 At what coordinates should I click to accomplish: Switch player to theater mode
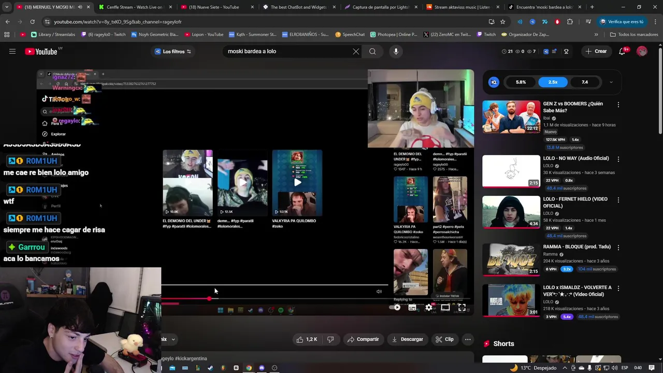[x=445, y=307]
